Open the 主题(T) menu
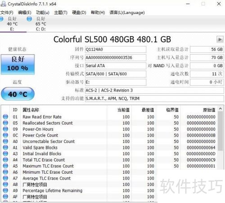This screenshot has height=203, width=225. point(61,13)
